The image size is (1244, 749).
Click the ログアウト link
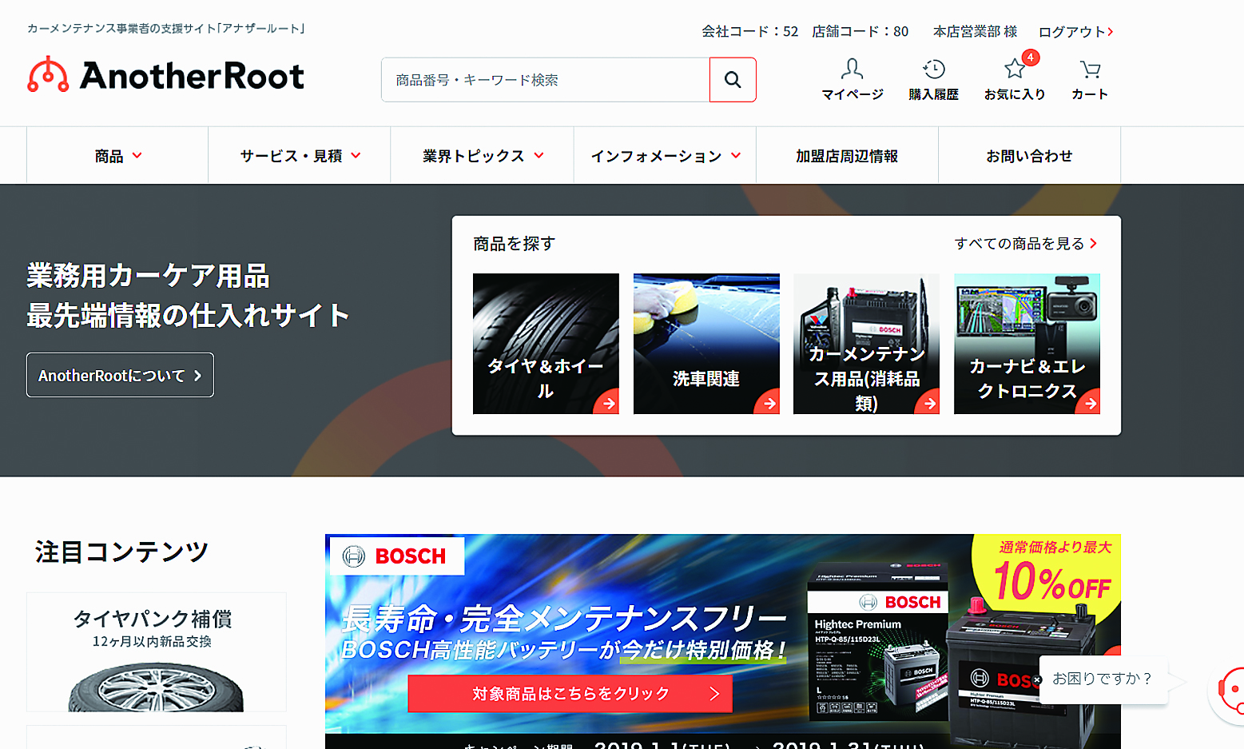click(x=1075, y=32)
